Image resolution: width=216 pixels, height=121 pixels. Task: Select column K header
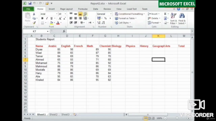[158, 36]
